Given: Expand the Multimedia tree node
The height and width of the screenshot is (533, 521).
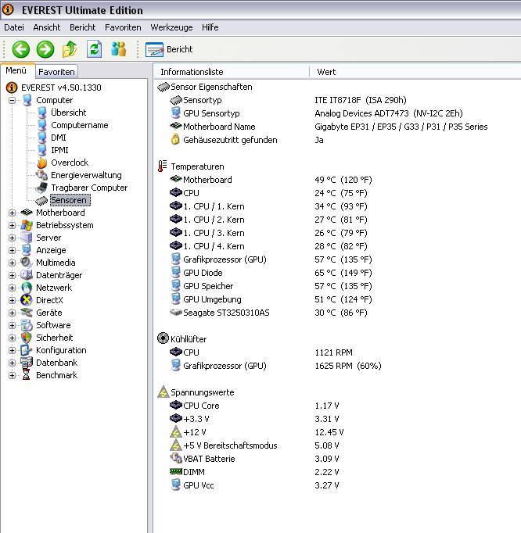Looking at the screenshot, I should tap(12, 263).
